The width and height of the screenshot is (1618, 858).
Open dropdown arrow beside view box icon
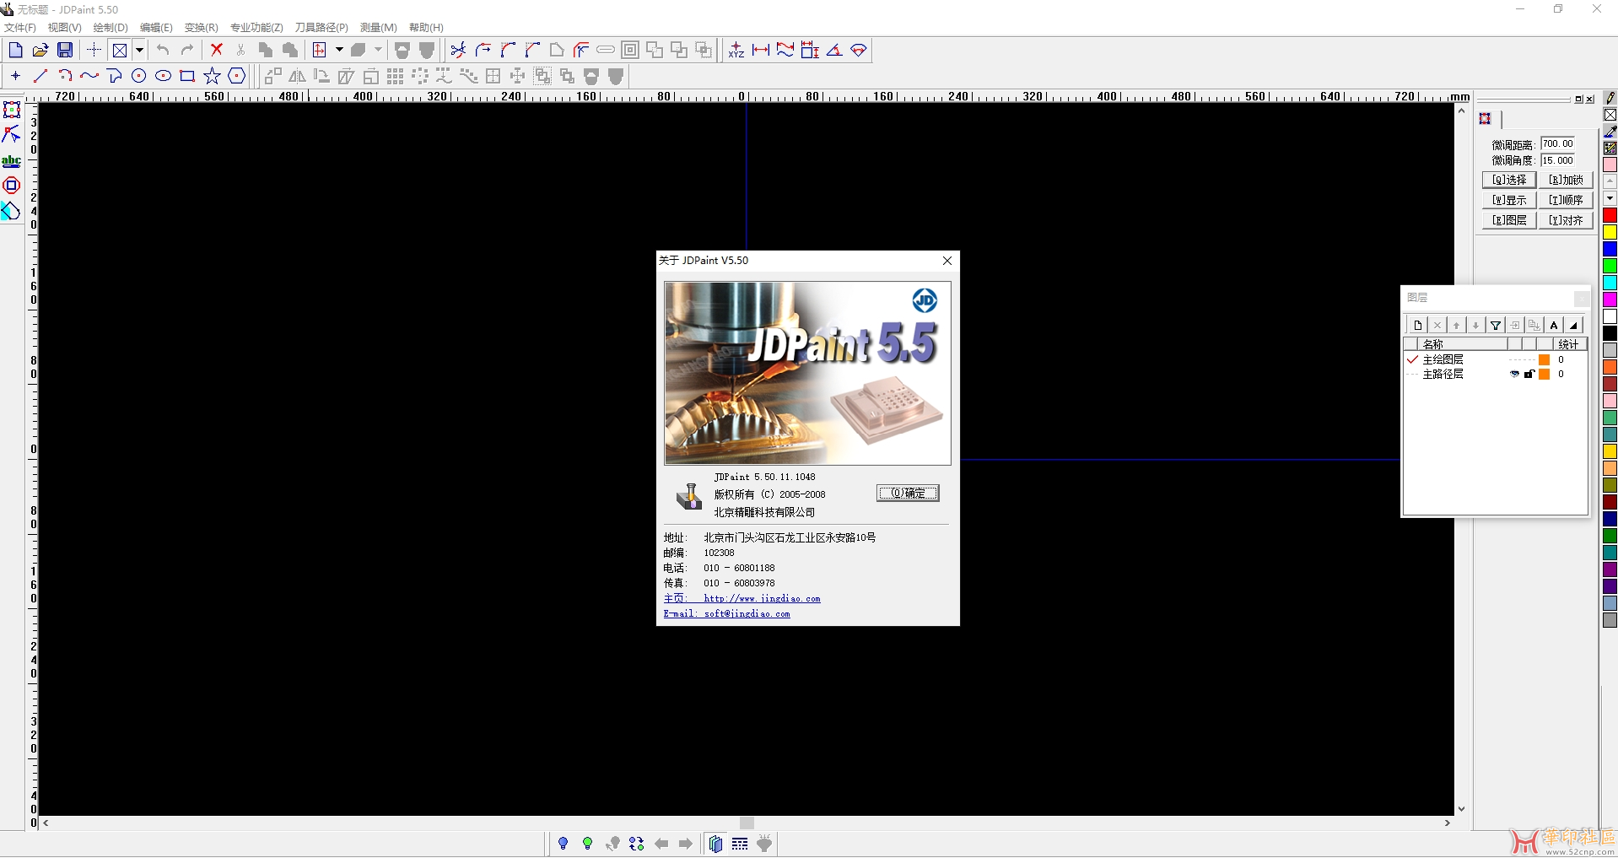[x=139, y=51]
